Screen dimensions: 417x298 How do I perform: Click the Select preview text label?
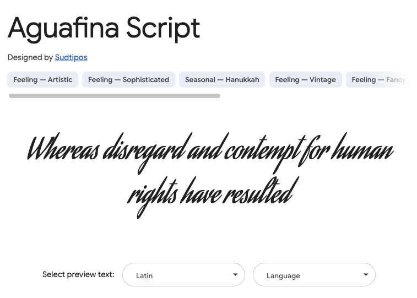[x=78, y=274]
